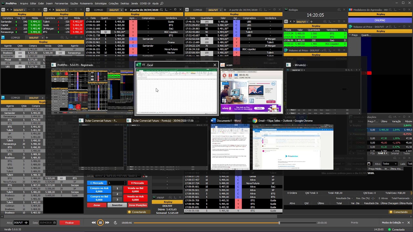Close the TT - Excel window thumbnail
The height and width of the screenshot is (232, 413).
tap(215, 65)
